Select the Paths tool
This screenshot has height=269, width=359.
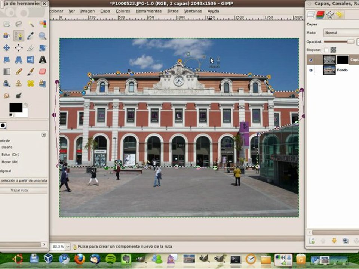click(x=19, y=36)
